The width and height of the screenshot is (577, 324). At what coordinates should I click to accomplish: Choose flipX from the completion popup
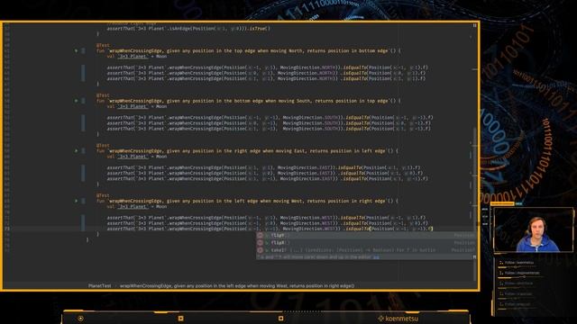(366, 242)
